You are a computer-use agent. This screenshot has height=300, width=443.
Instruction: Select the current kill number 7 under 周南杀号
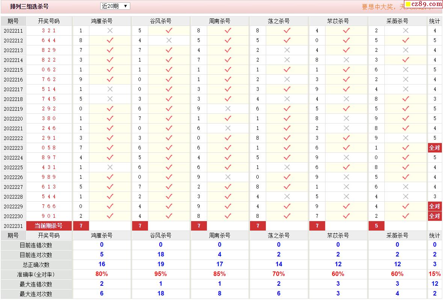(199, 226)
